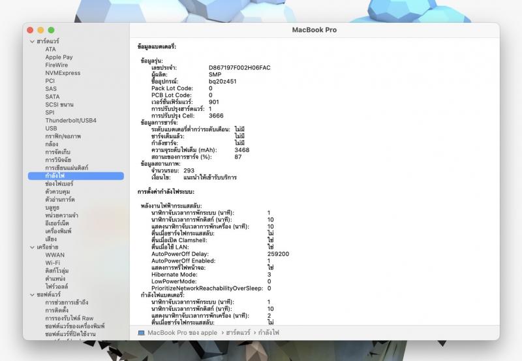522x361 pixels.
Task: Select the บลูทูธ sidebar item
Action: (53, 207)
